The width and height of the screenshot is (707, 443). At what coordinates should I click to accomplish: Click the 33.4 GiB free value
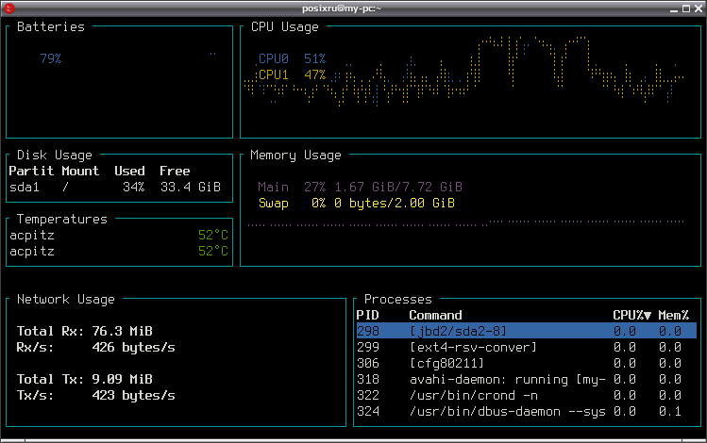pos(191,187)
